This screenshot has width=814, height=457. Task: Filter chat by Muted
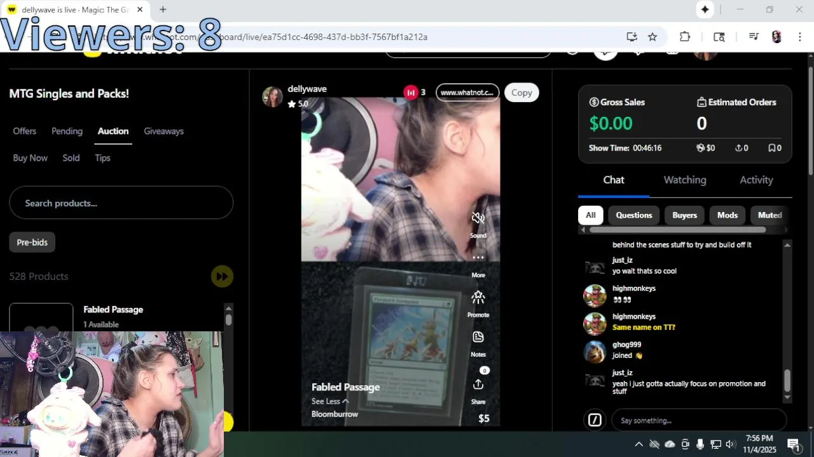769,215
